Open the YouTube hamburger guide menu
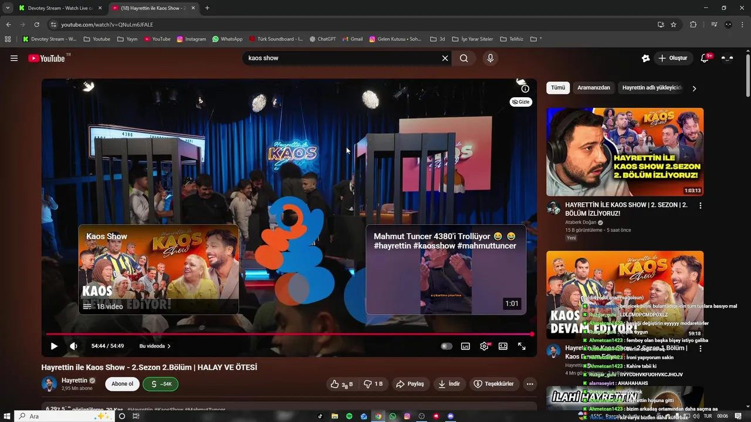751x422 pixels. (14, 58)
